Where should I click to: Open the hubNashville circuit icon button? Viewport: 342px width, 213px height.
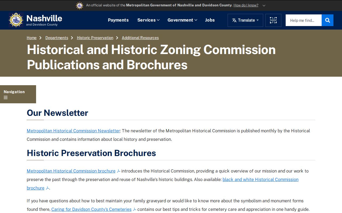pos(273,20)
